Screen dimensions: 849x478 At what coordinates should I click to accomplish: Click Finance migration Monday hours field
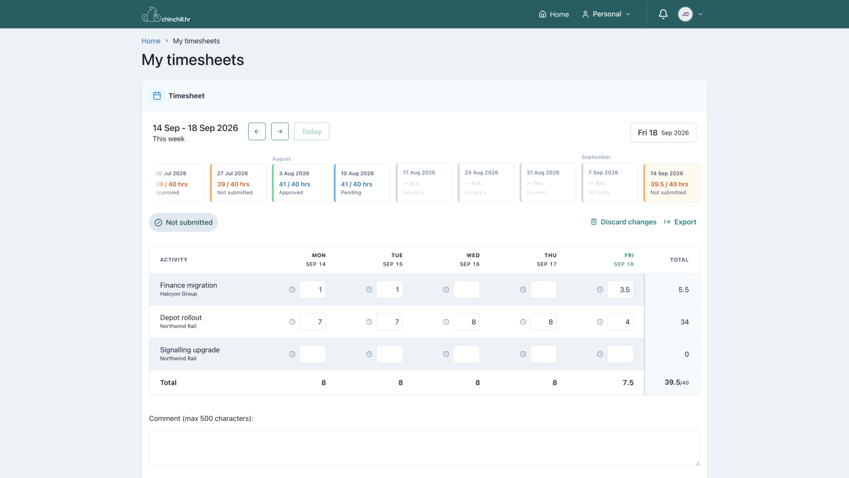[x=312, y=289]
